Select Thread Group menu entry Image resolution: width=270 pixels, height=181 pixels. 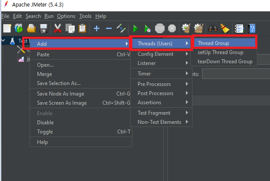[x=225, y=43]
